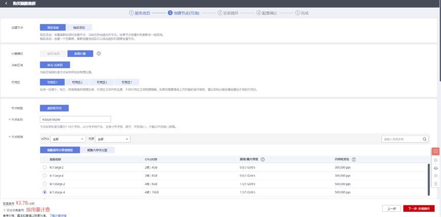Click the red 按用量计费 fee text
Screen dimensions: 441x217
tap(38, 210)
